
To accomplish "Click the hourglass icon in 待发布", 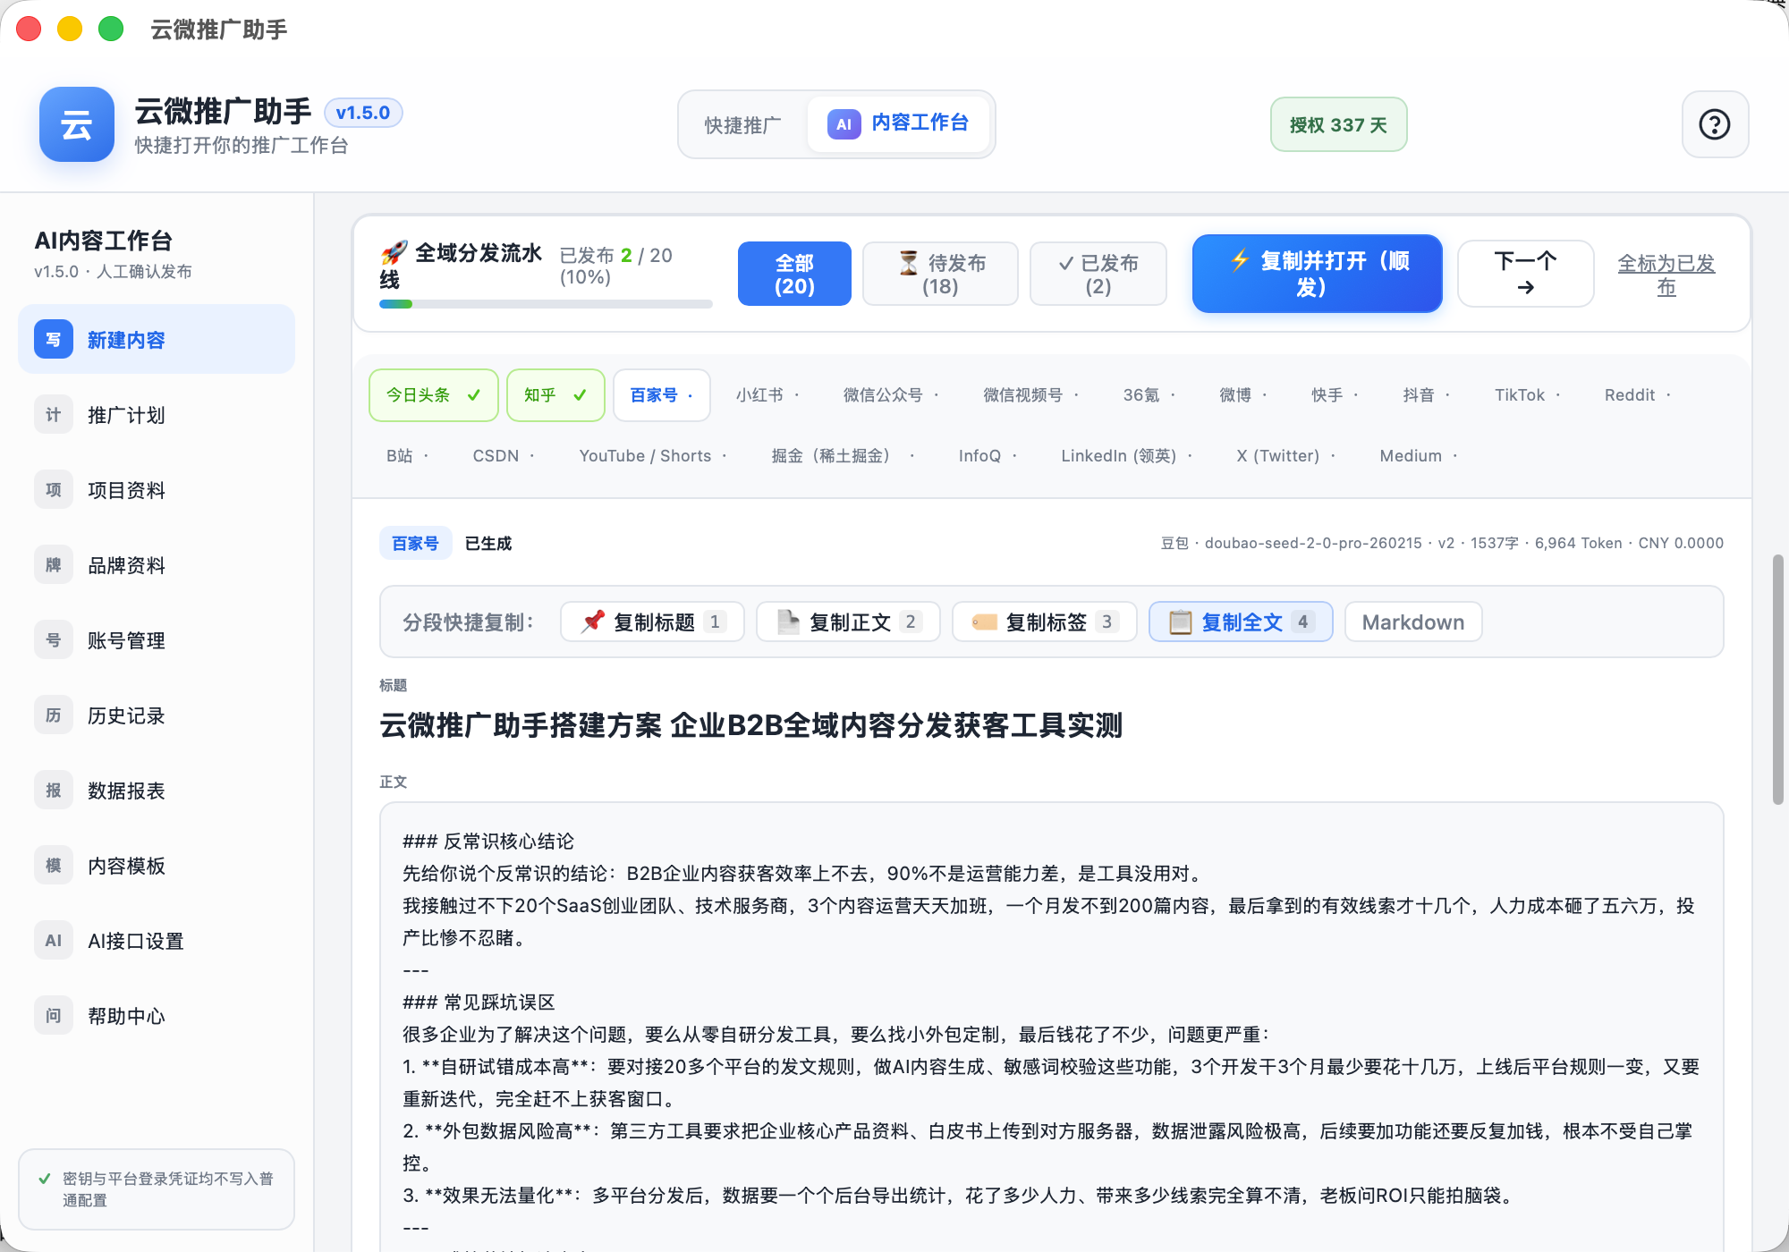I will pyautogui.click(x=909, y=263).
